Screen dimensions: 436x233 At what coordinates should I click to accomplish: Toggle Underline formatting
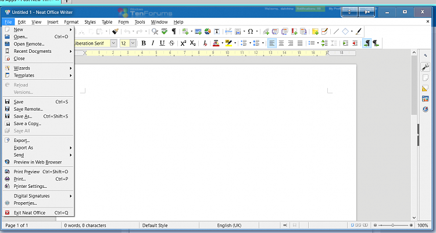[x=162, y=43]
